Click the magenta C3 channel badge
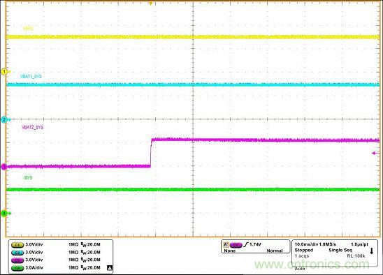 click(17, 260)
